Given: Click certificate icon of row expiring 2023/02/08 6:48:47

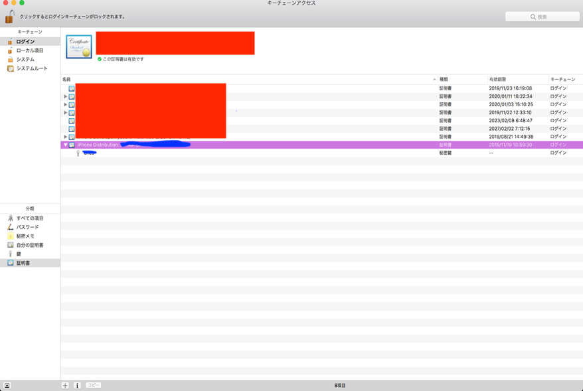Looking at the screenshot, I should tap(72, 120).
